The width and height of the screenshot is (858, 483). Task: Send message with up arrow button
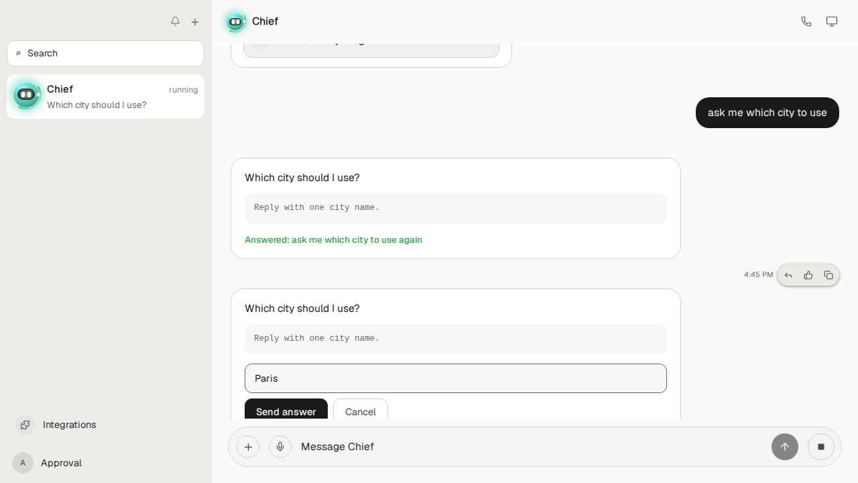tap(785, 447)
